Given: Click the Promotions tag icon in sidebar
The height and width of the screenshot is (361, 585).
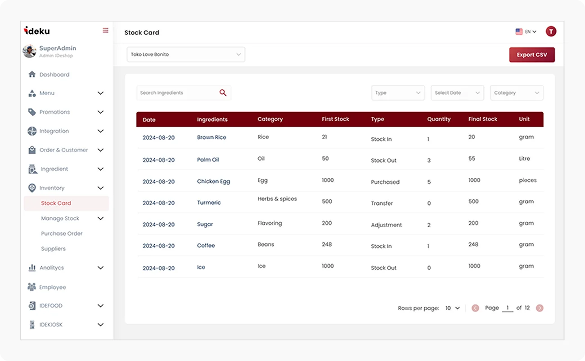Looking at the screenshot, I should click(x=32, y=112).
